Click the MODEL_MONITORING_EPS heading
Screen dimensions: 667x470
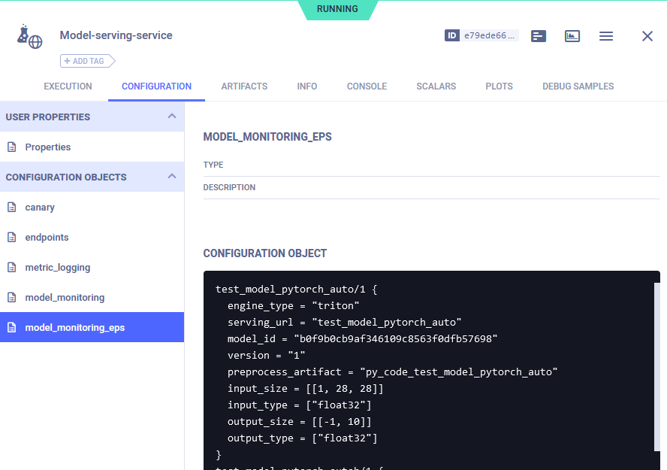click(267, 137)
